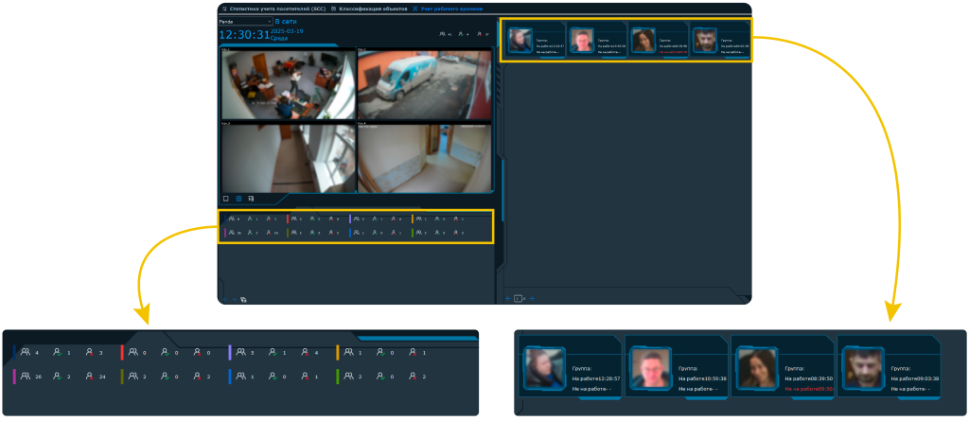
Task: Select the four-camera grid layout icon
Action: 238,199
